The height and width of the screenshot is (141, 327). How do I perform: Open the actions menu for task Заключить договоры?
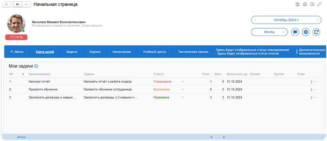click(x=313, y=97)
